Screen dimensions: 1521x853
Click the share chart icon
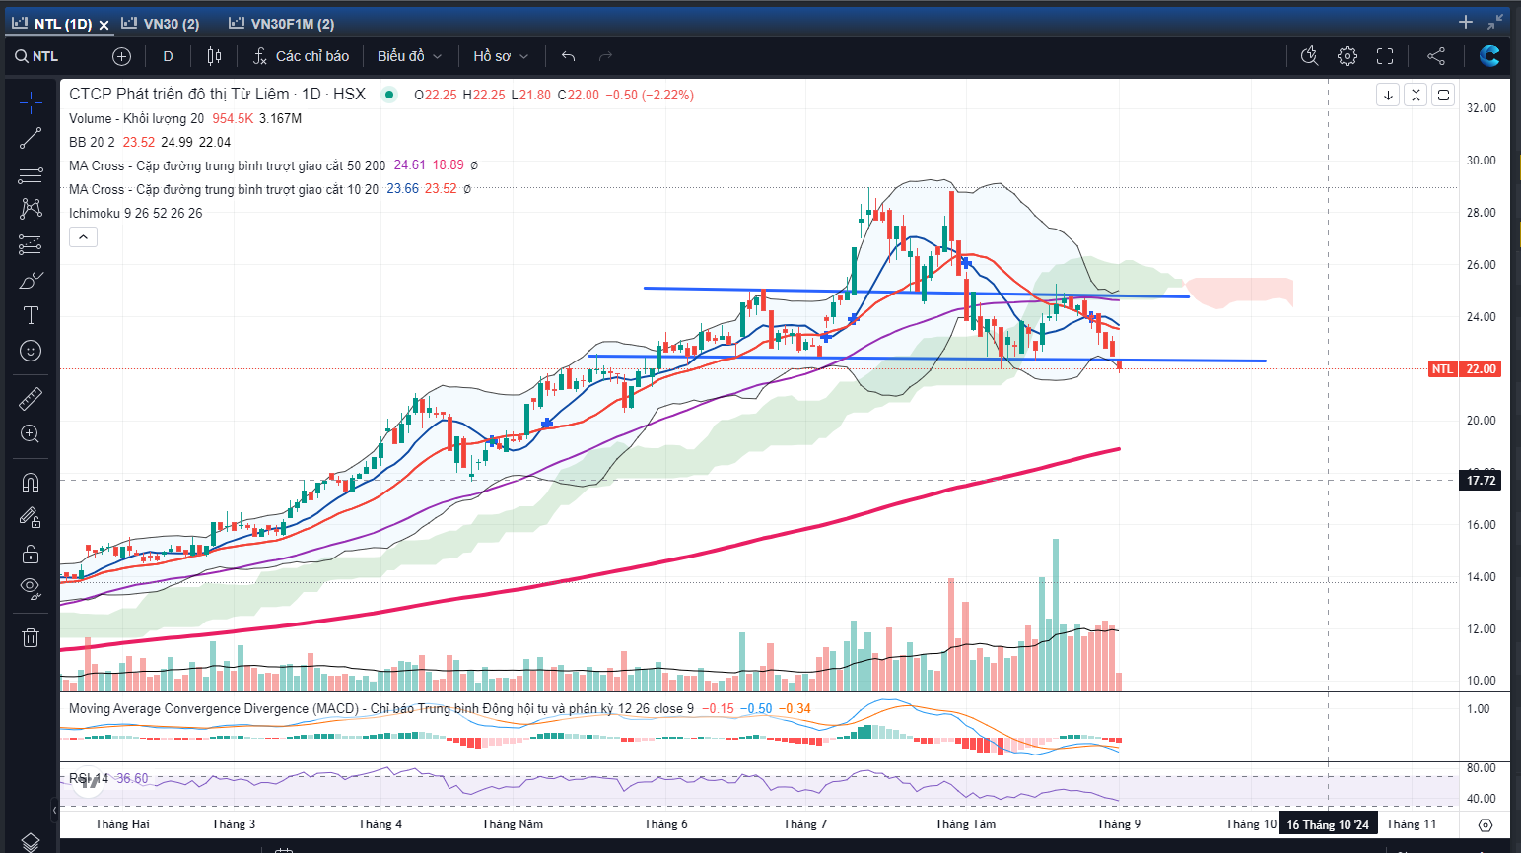coord(1436,56)
